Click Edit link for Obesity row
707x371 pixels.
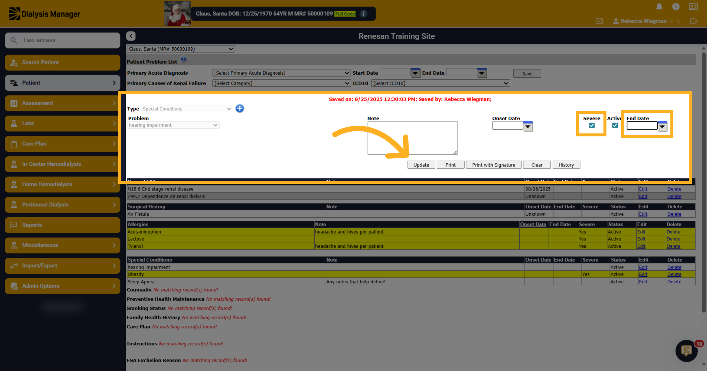[643, 274]
